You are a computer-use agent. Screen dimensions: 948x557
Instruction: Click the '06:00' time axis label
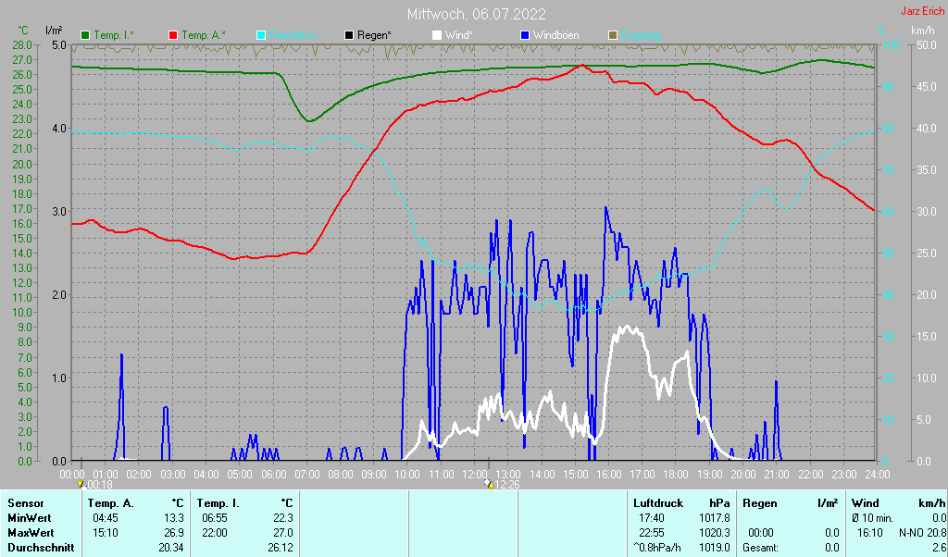273,475
